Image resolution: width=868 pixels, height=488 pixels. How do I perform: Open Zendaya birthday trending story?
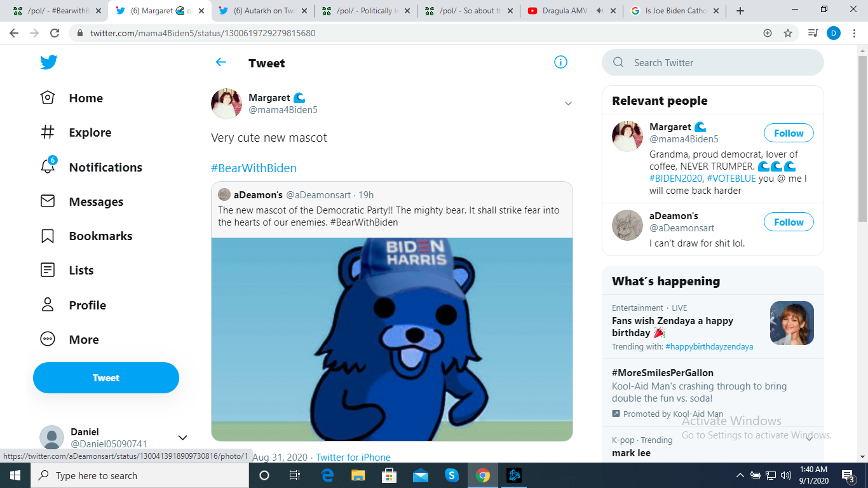672,327
